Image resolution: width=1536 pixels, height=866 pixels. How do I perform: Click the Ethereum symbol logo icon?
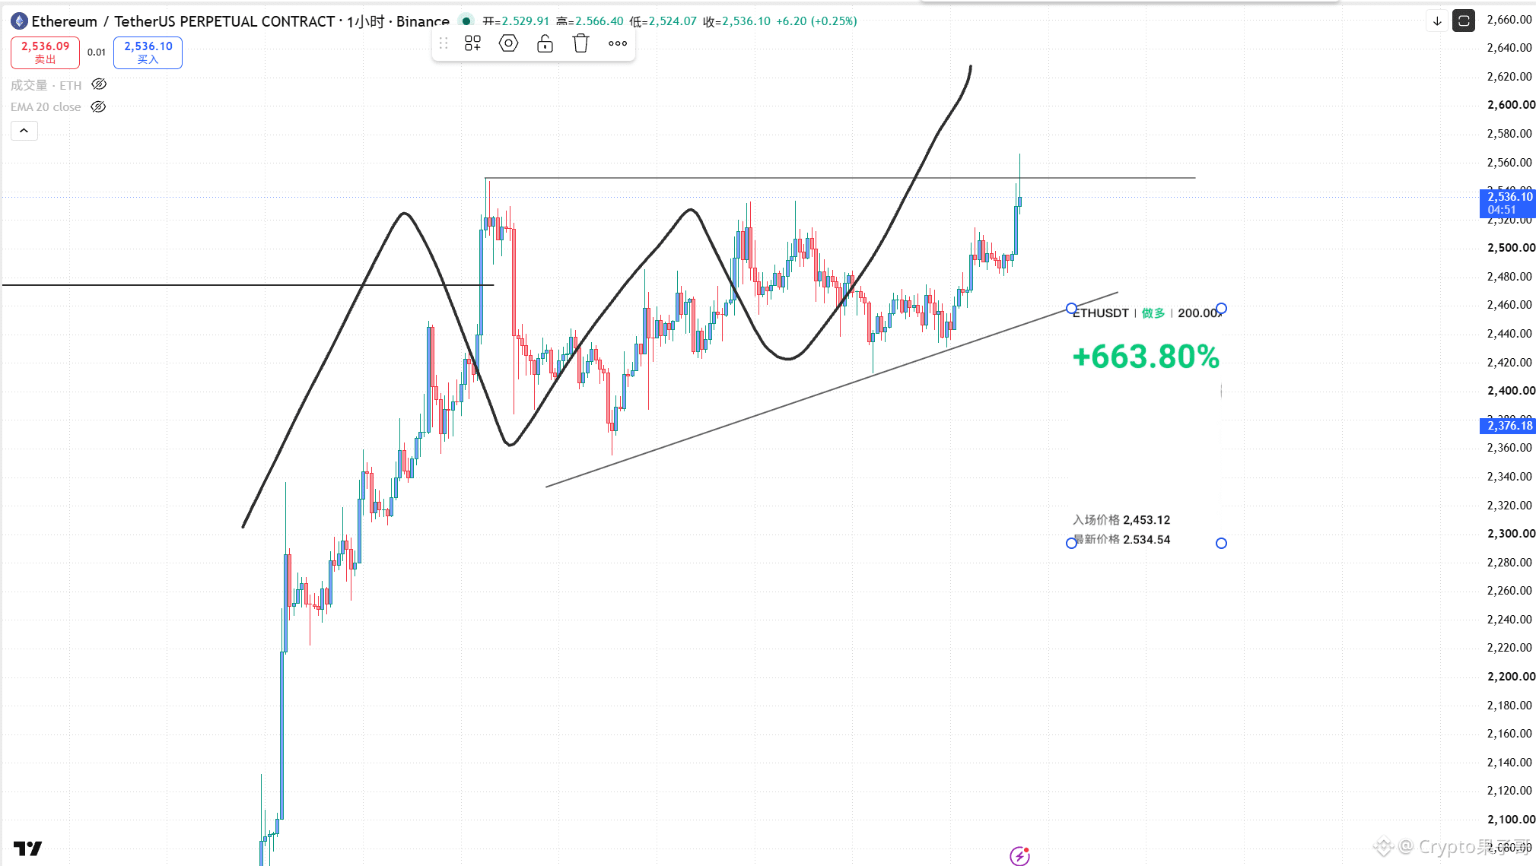(x=20, y=21)
